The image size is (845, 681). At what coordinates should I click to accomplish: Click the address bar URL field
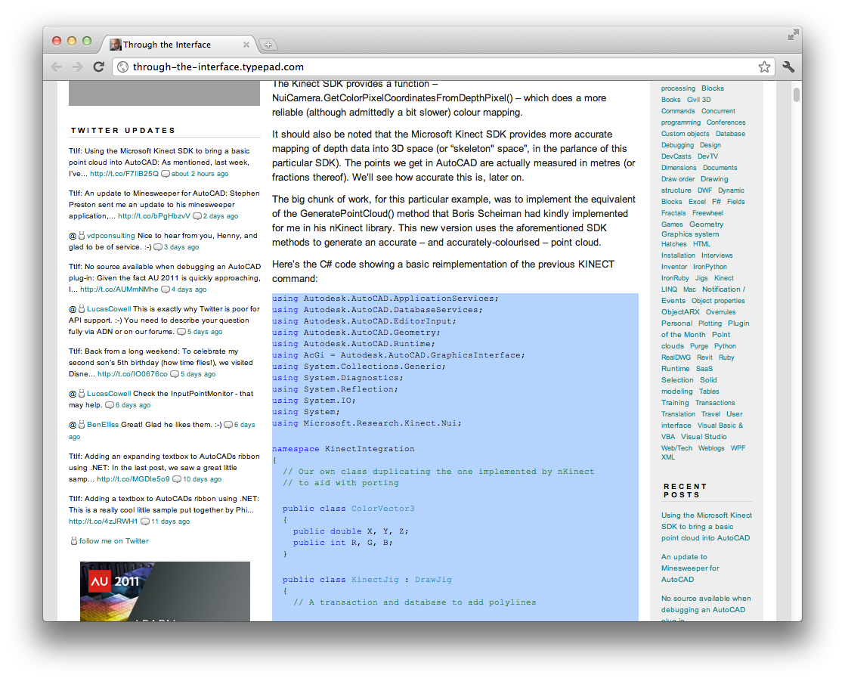[x=438, y=67]
